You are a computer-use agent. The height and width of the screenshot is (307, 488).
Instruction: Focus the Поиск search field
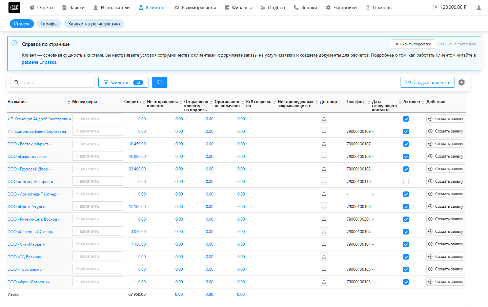click(x=53, y=82)
